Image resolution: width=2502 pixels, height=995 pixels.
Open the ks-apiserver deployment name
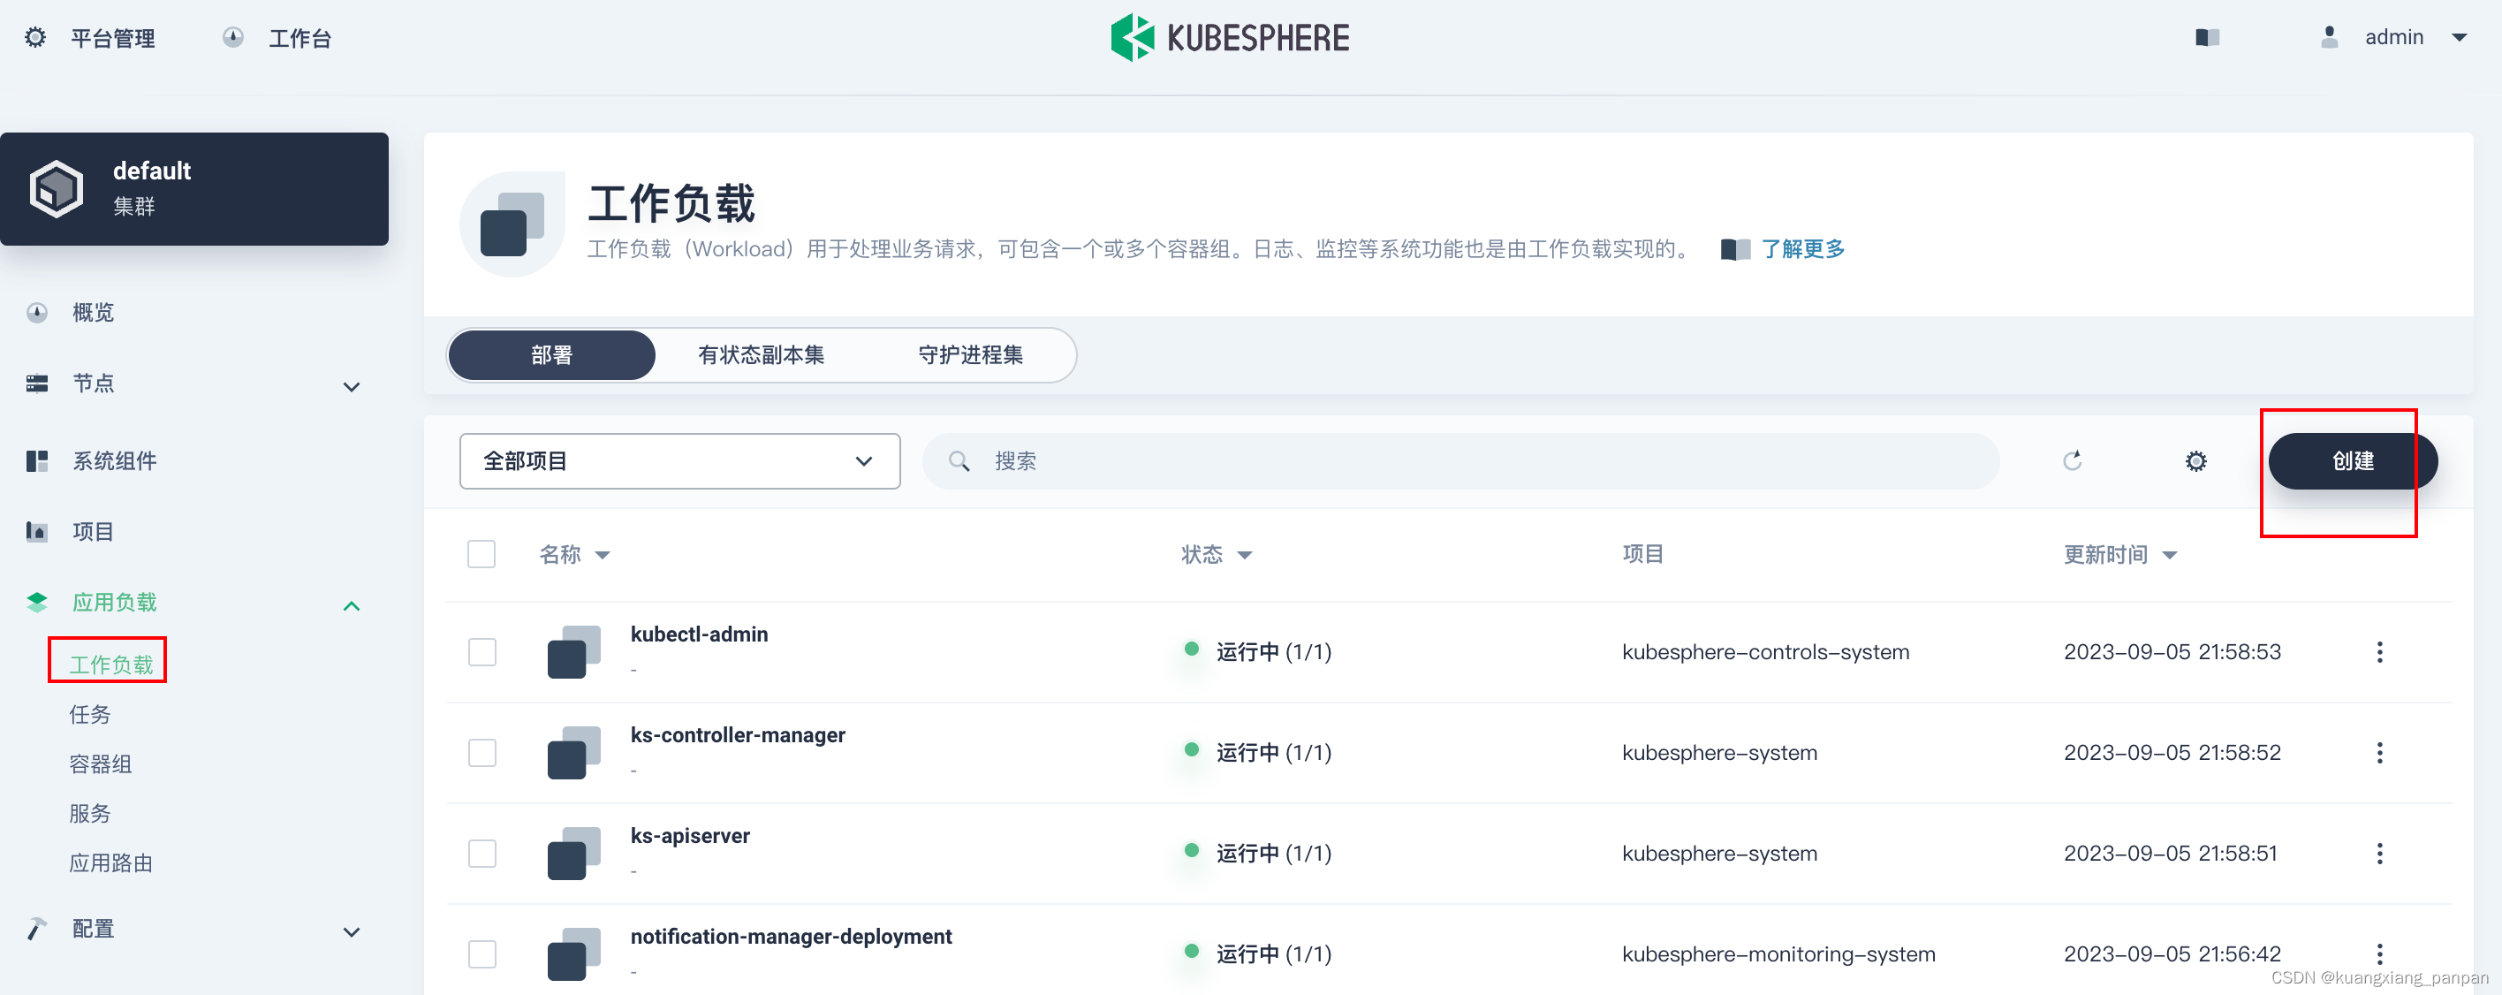[690, 837]
